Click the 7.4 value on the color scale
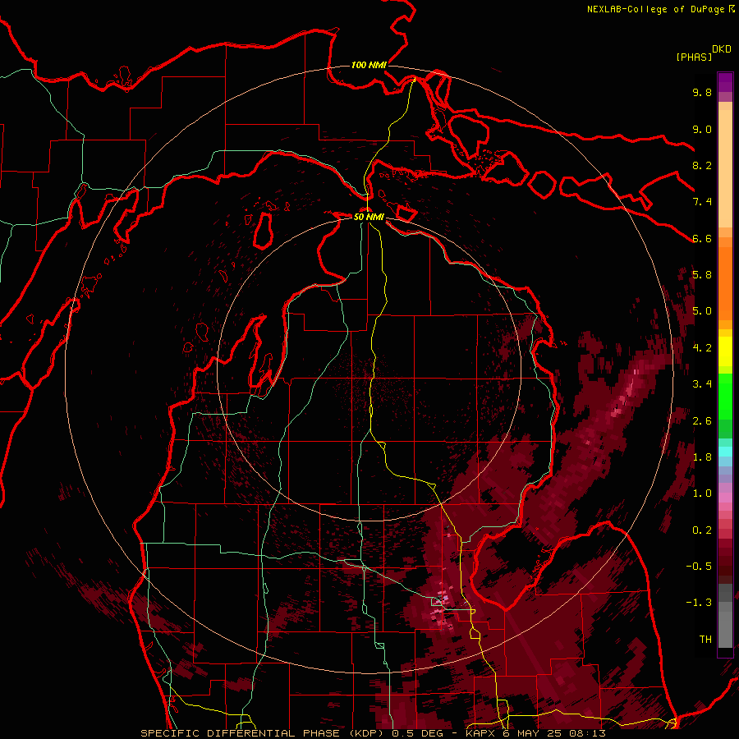Image resolution: width=739 pixels, height=739 pixels. coord(702,202)
